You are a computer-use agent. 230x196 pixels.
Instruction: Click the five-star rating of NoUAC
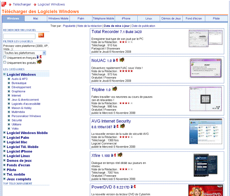[126, 71]
